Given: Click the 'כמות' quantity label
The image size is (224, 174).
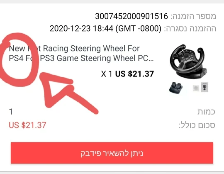Looking at the screenshot, I should click(x=206, y=112).
